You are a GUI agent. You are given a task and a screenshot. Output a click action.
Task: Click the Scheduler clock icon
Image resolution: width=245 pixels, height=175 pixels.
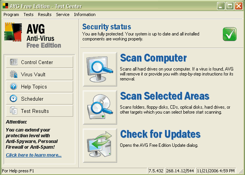(14, 99)
